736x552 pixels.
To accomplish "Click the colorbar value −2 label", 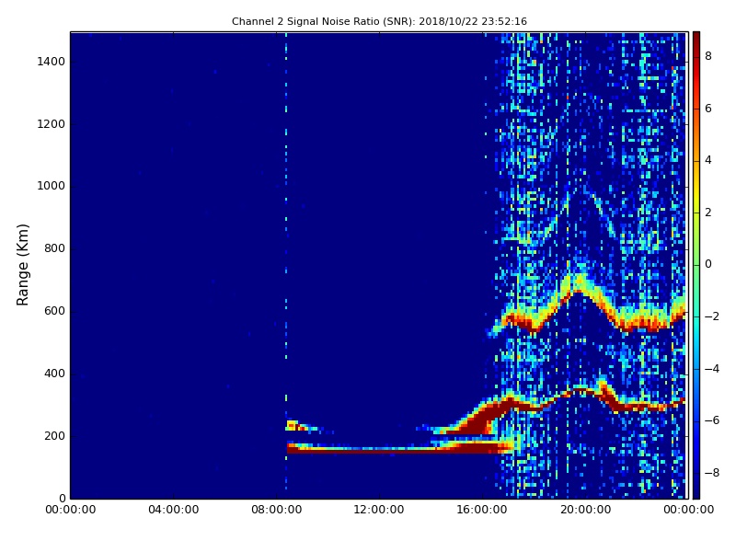I will pos(712,316).
